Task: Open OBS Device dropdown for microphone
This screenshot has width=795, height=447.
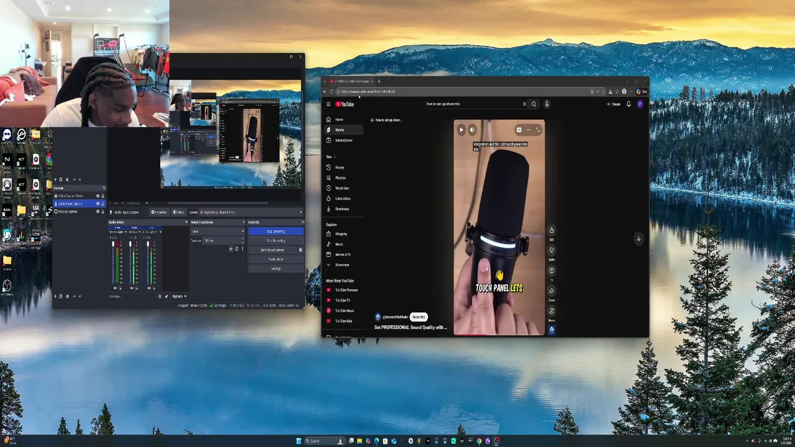Action: click(251, 212)
